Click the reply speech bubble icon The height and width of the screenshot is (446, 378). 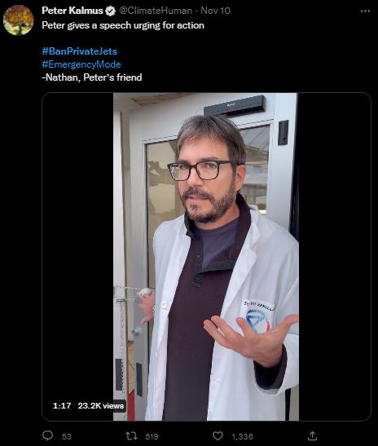(x=47, y=435)
